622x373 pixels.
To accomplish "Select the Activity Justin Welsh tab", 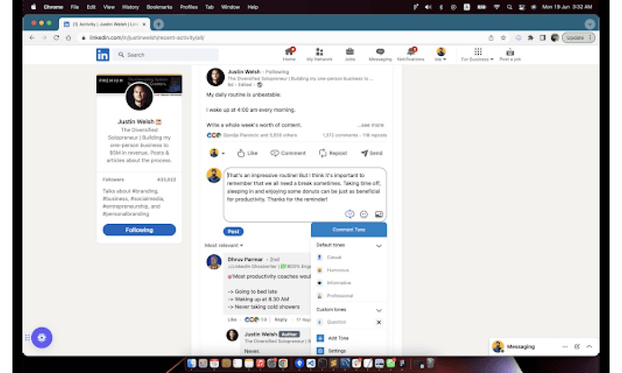I will tap(104, 24).
